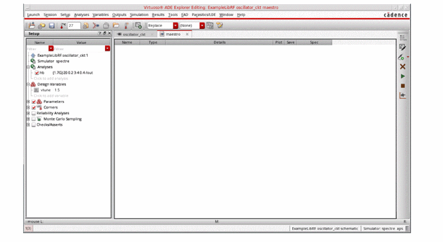Expand the Monte Carlo Sampling node
Image resolution: width=443 pixels, height=242 pixels.
pos(28,119)
